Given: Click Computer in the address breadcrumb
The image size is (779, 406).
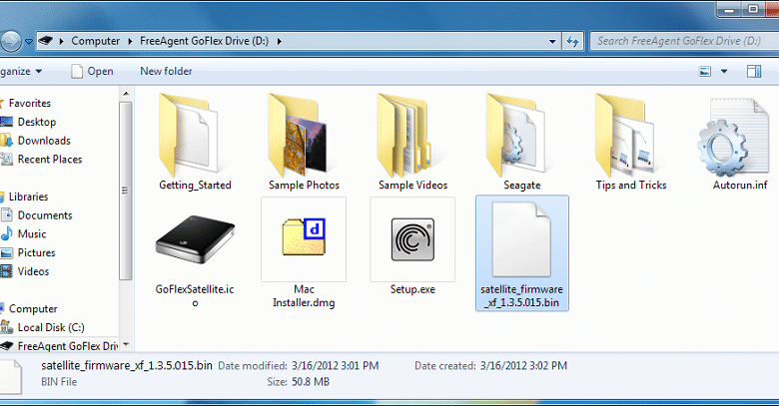Looking at the screenshot, I should (x=96, y=41).
